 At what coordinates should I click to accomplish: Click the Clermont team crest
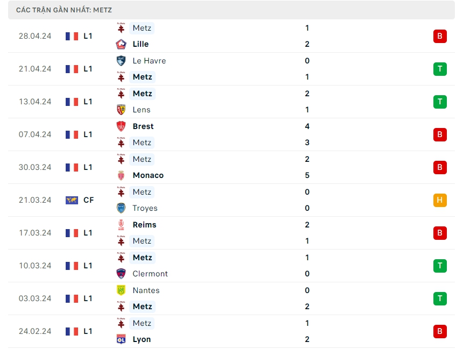tap(121, 274)
